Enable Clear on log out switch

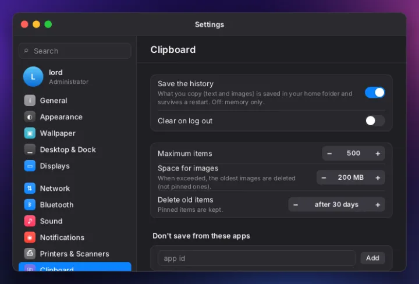375,121
